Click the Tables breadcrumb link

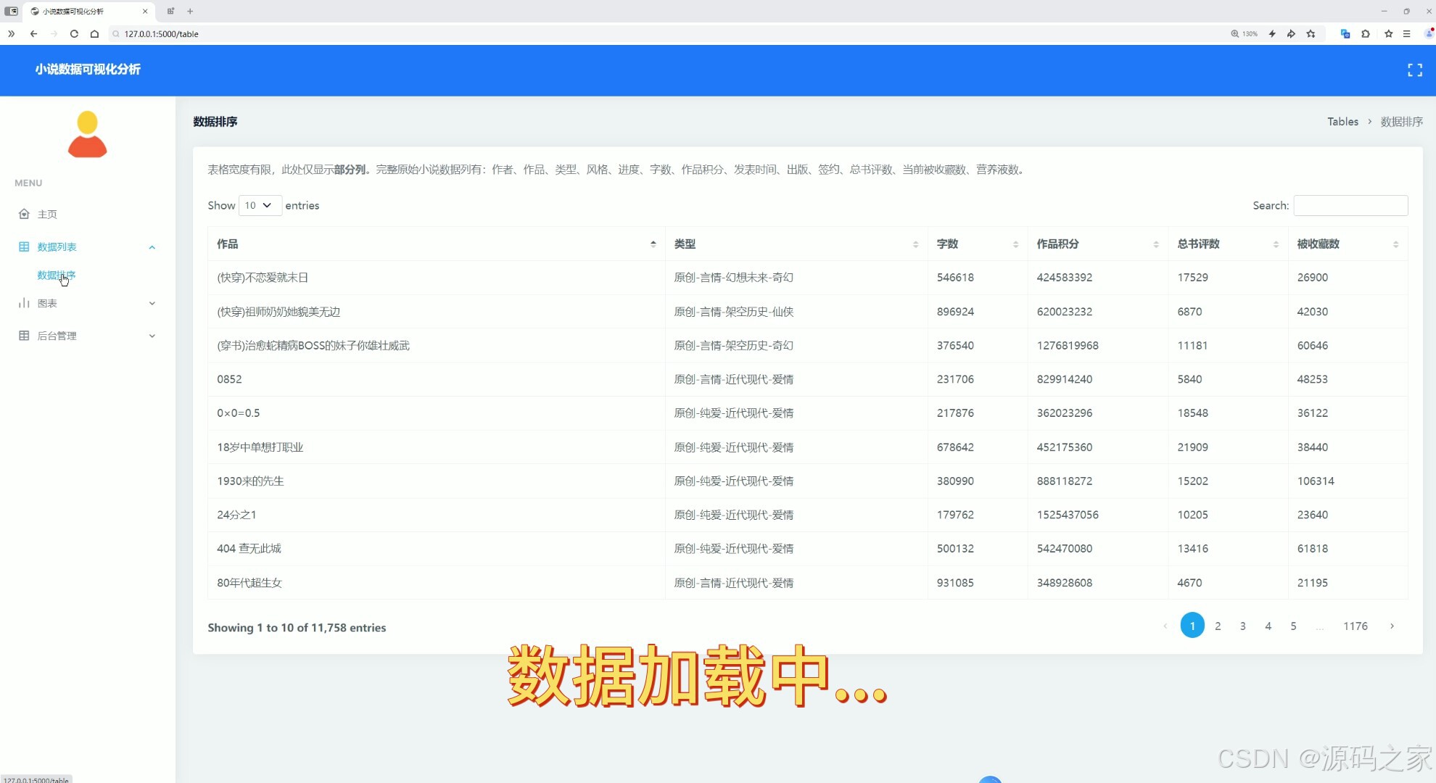[x=1342, y=121]
